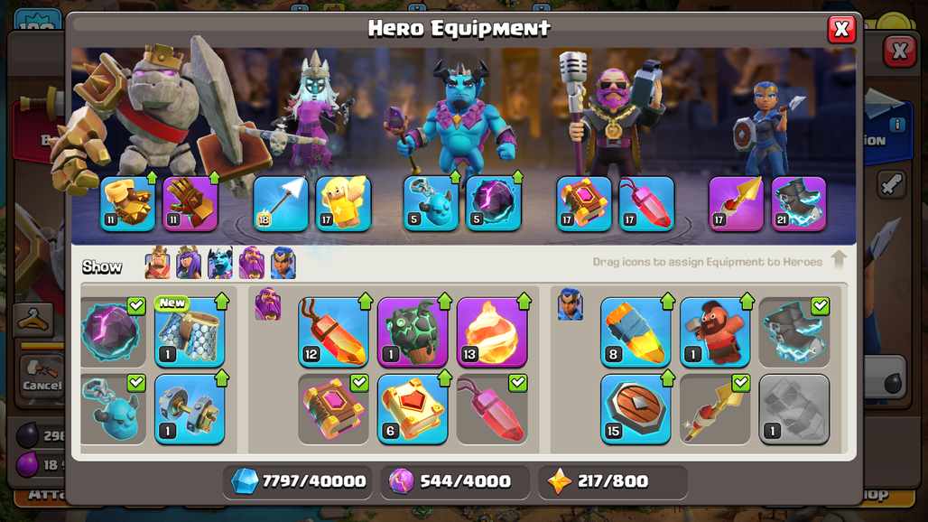Image resolution: width=928 pixels, height=522 pixels.
Task: Toggle the equipped Electro Boots checkmark
Action: coord(821,306)
